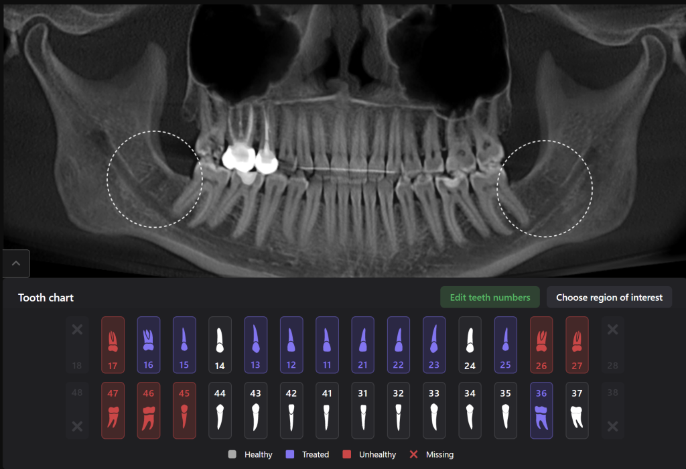686x469 pixels.
Task: Select tooth 35 from the lower row
Action: (506, 409)
